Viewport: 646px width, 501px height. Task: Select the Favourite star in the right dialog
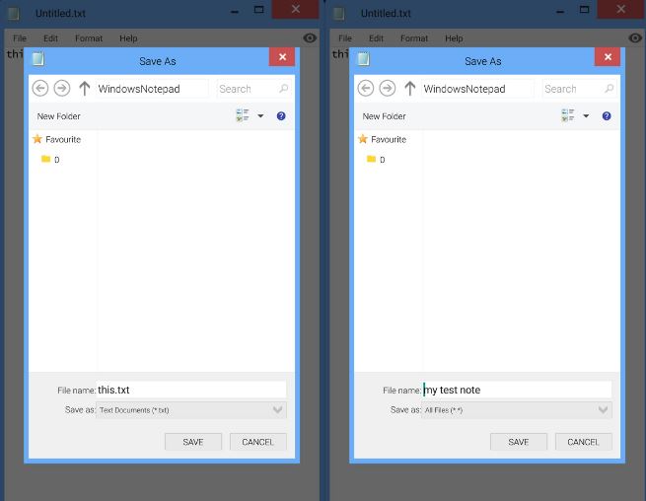(x=363, y=140)
